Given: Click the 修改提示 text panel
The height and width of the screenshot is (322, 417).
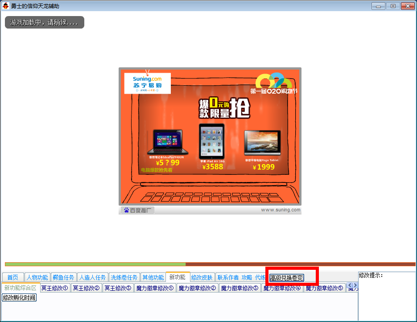Looking at the screenshot, I should (387, 296).
